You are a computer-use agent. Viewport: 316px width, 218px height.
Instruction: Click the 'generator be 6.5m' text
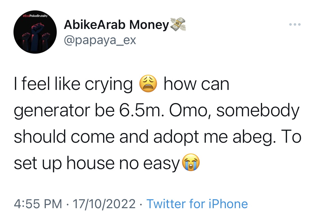pyautogui.click(x=89, y=110)
